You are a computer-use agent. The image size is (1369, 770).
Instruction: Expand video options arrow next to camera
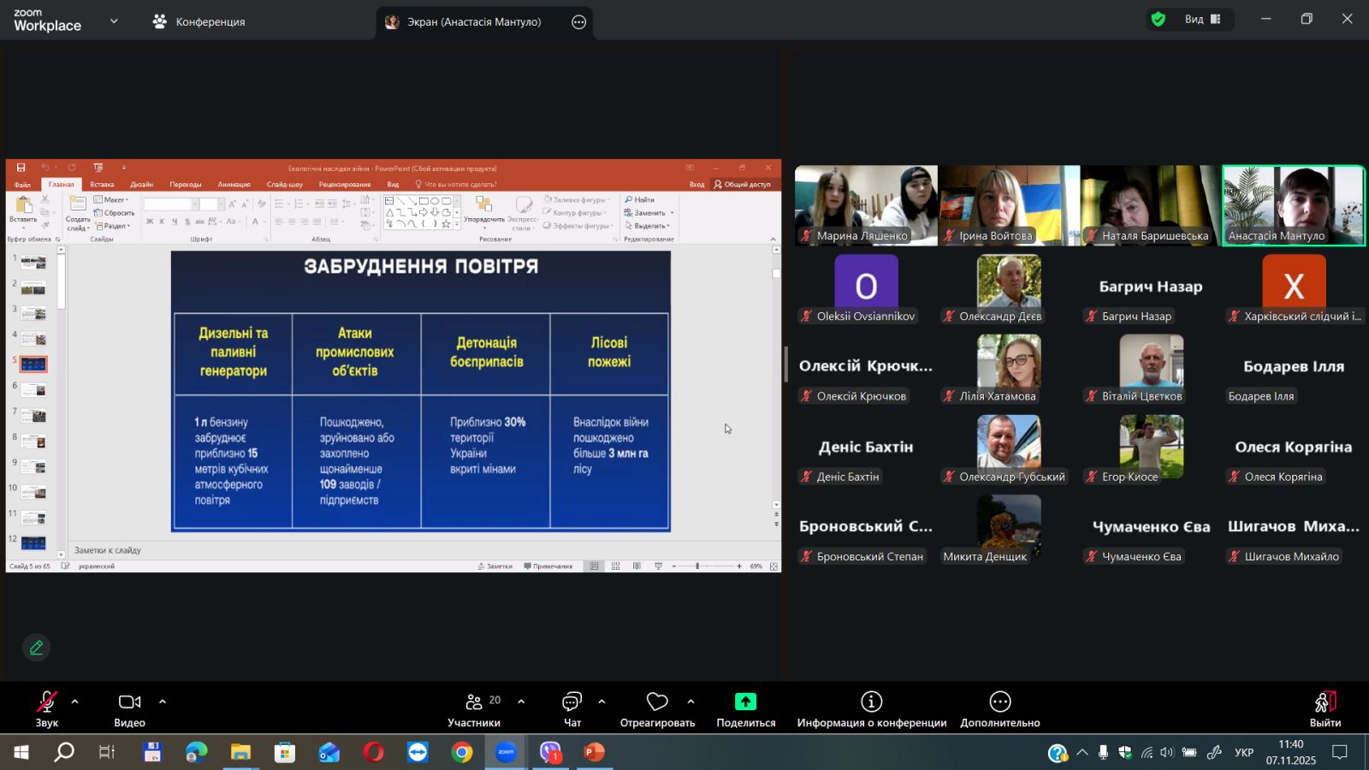pos(163,702)
